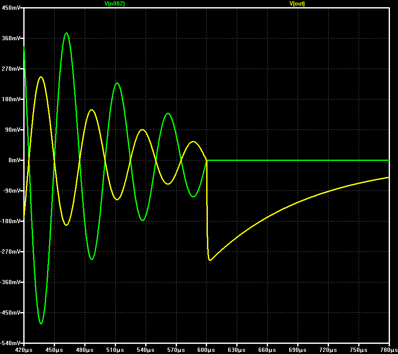
Task: Click the 360mV vertical axis label
Action: click(x=11, y=38)
